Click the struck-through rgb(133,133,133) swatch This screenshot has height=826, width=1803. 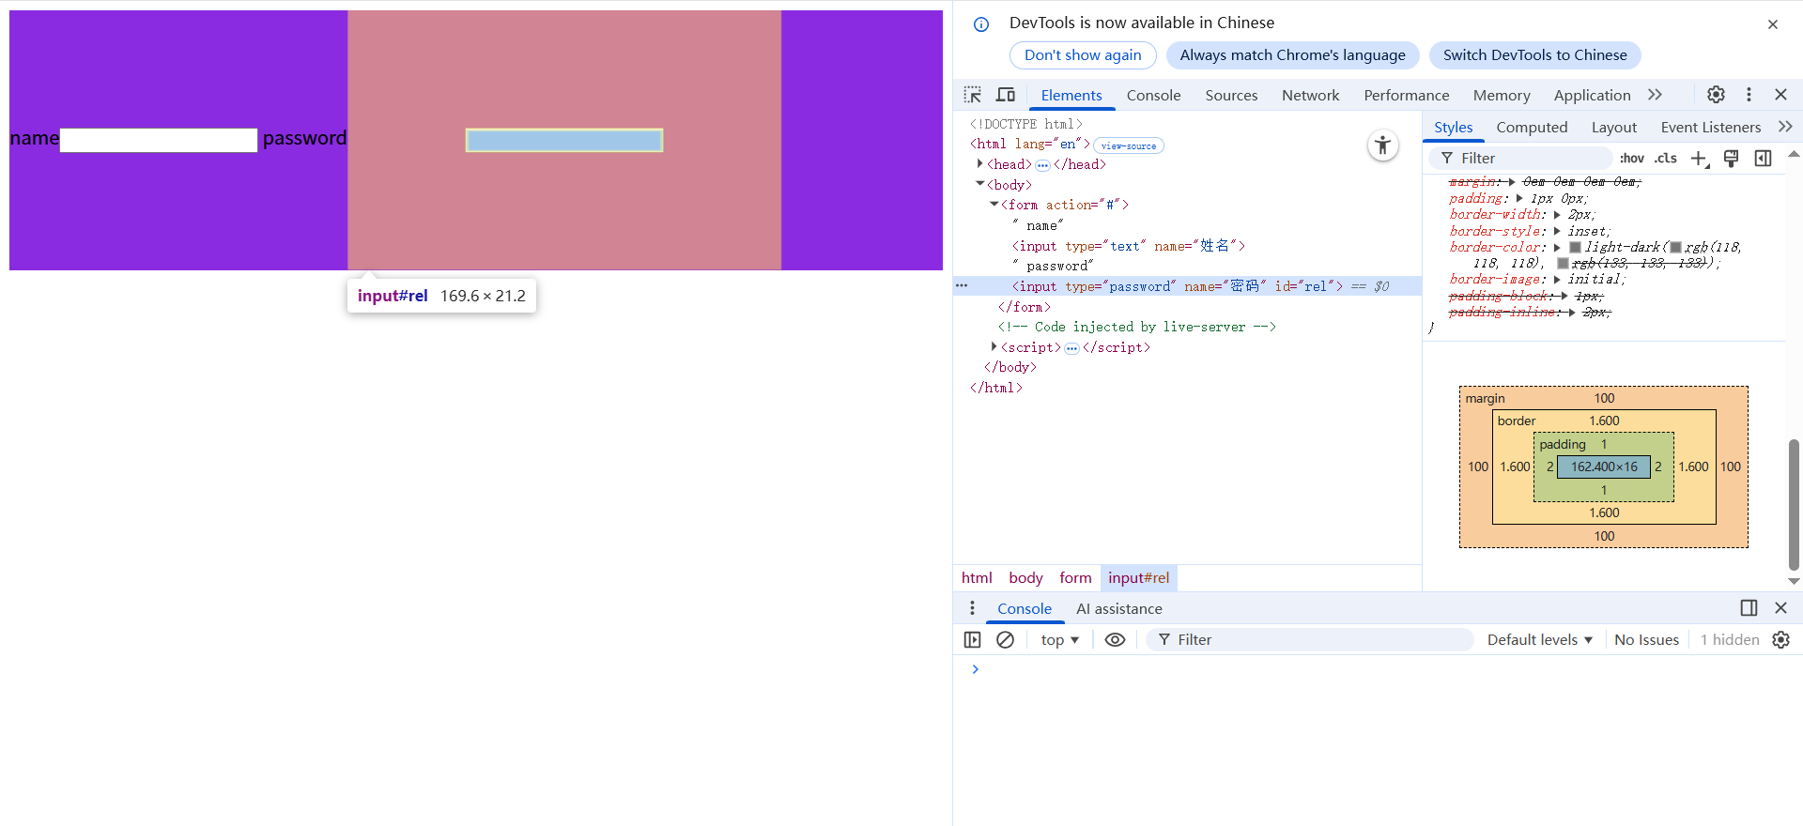(x=1563, y=264)
